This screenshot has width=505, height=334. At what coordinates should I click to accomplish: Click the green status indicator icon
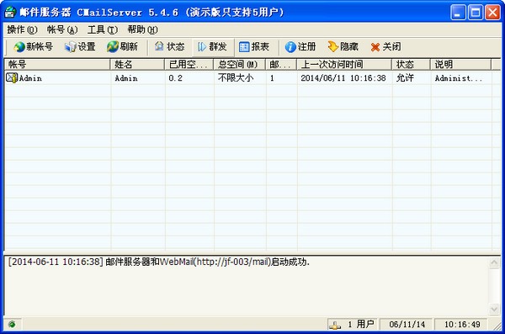click(x=13, y=324)
